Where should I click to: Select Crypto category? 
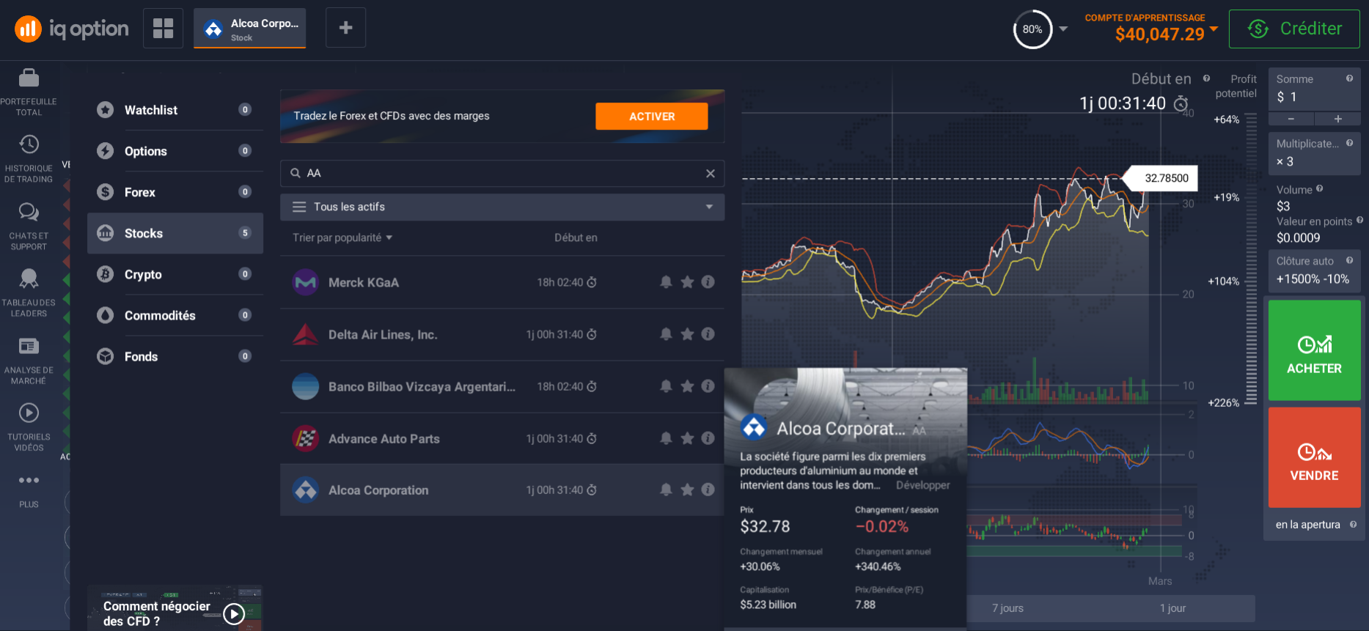[x=175, y=274]
